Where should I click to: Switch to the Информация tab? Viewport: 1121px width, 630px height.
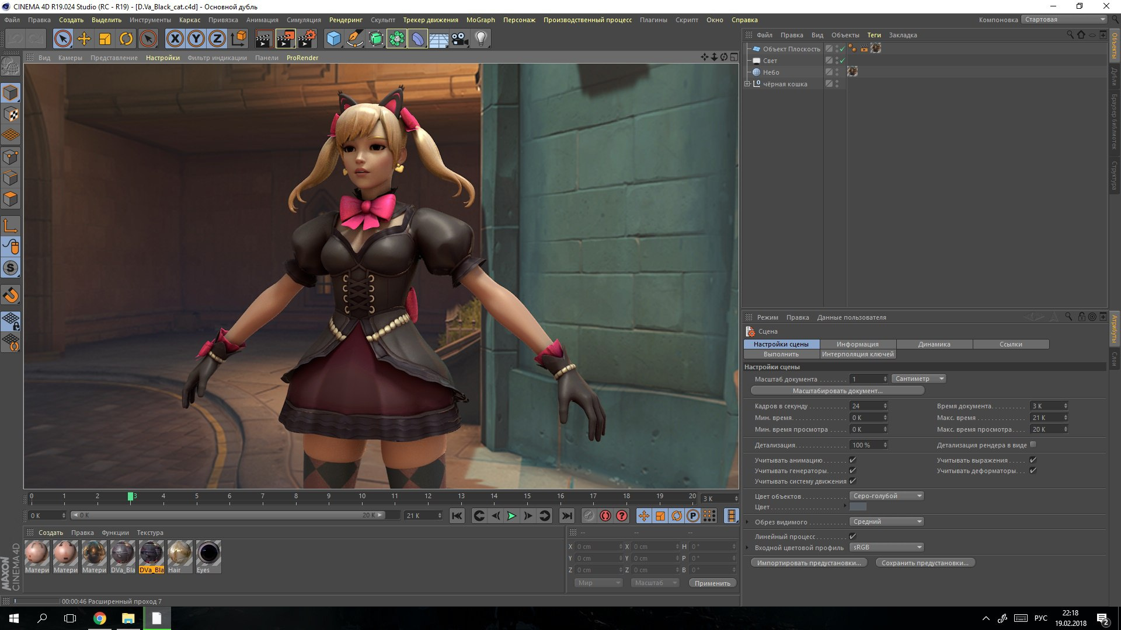click(858, 345)
